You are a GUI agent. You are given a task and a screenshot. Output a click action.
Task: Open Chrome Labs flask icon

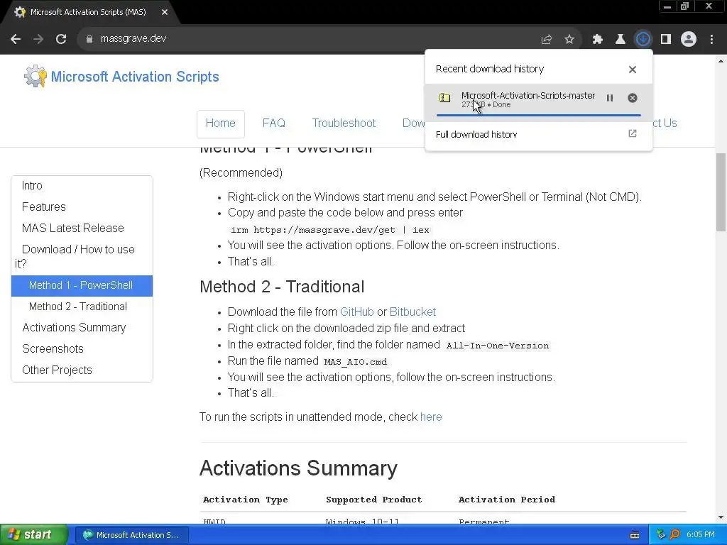[620, 40]
